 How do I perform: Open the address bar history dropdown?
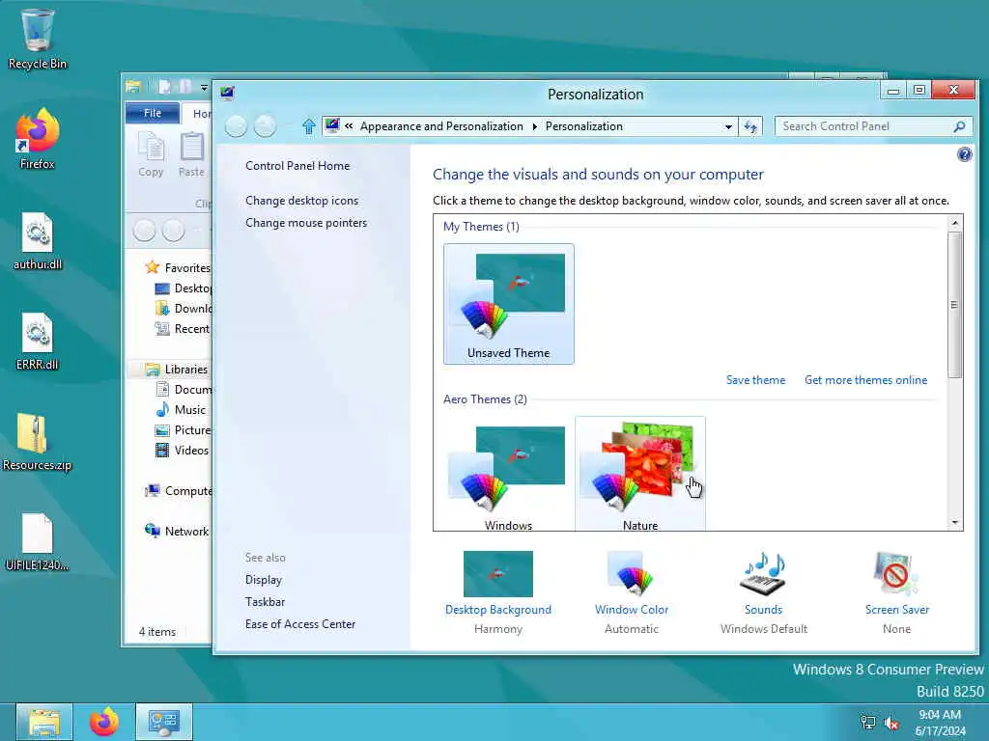(728, 126)
